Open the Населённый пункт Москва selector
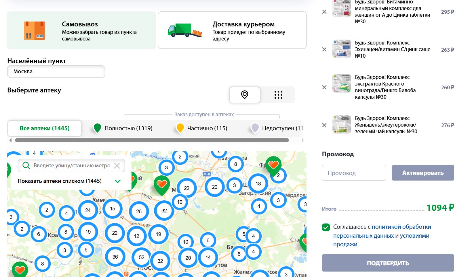 pyautogui.click(x=56, y=72)
